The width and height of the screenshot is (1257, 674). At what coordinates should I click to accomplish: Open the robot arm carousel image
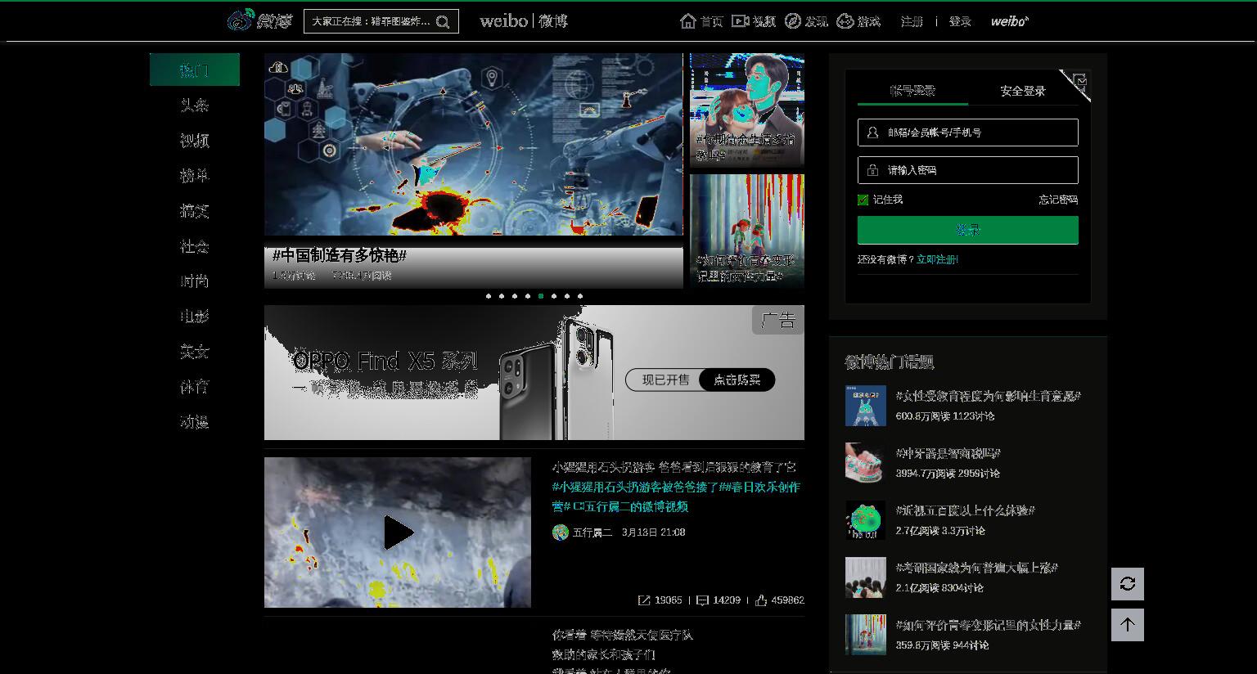[473, 145]
